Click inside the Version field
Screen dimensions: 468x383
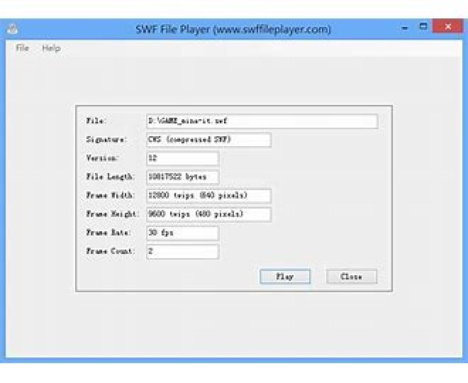(x=183, y=159)
